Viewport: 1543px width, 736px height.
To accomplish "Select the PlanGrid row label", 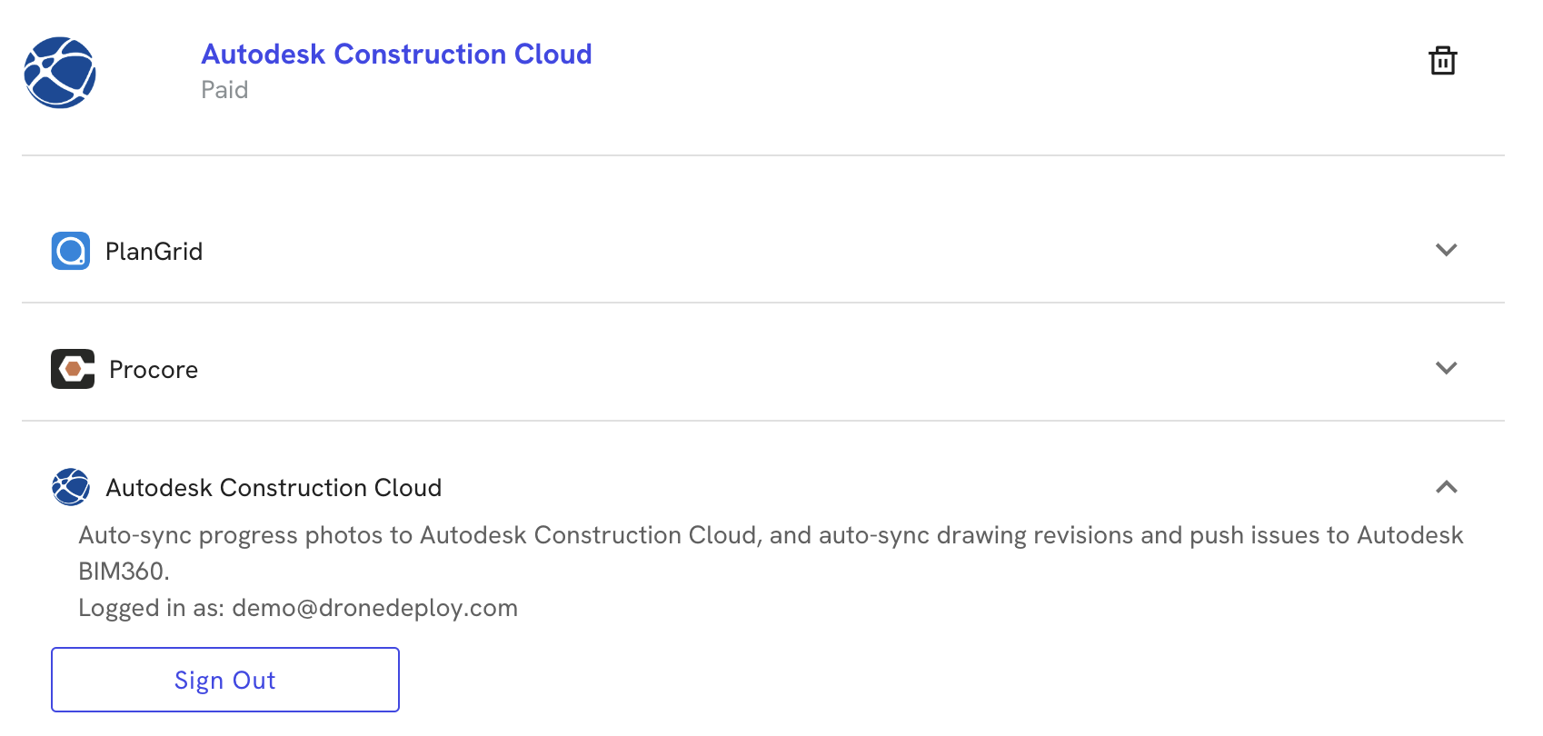I will point(154,252).
